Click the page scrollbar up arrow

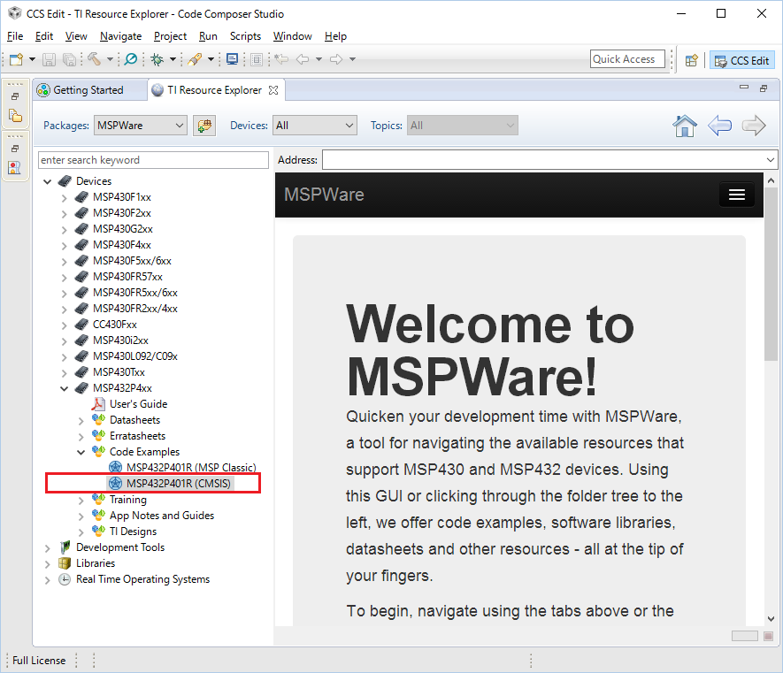pyautogui.click(x=771, y=180)
